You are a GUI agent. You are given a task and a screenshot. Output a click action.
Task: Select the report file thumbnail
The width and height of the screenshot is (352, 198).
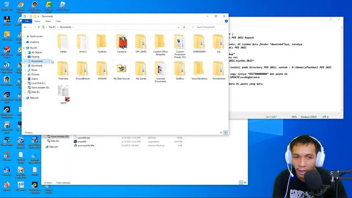64,95
